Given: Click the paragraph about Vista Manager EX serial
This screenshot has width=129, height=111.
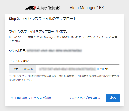Looking at the screenshot, I should coord(63,39).
